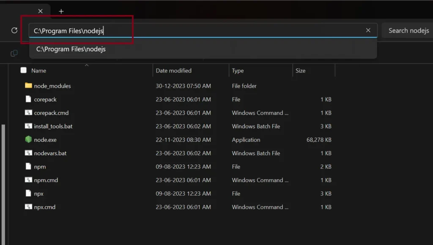The width and height of the screenshot is (433, 245).
Task: Select the node_modules folder name
Action: pyautogui.click(x=52, y=86)
